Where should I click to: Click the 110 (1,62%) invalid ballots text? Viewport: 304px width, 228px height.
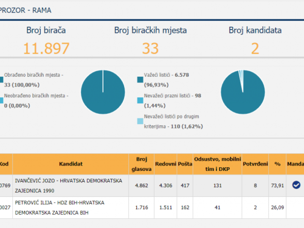tap(187, 126)
